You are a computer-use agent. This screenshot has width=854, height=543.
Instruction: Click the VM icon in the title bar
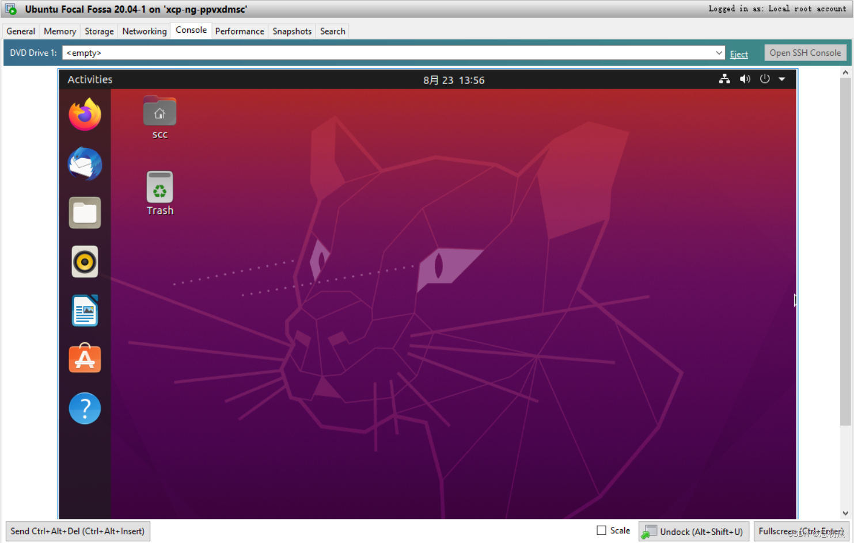pos(10,9)
